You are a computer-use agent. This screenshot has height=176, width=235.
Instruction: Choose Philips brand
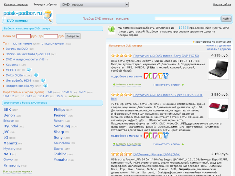[x=59, y=109]
